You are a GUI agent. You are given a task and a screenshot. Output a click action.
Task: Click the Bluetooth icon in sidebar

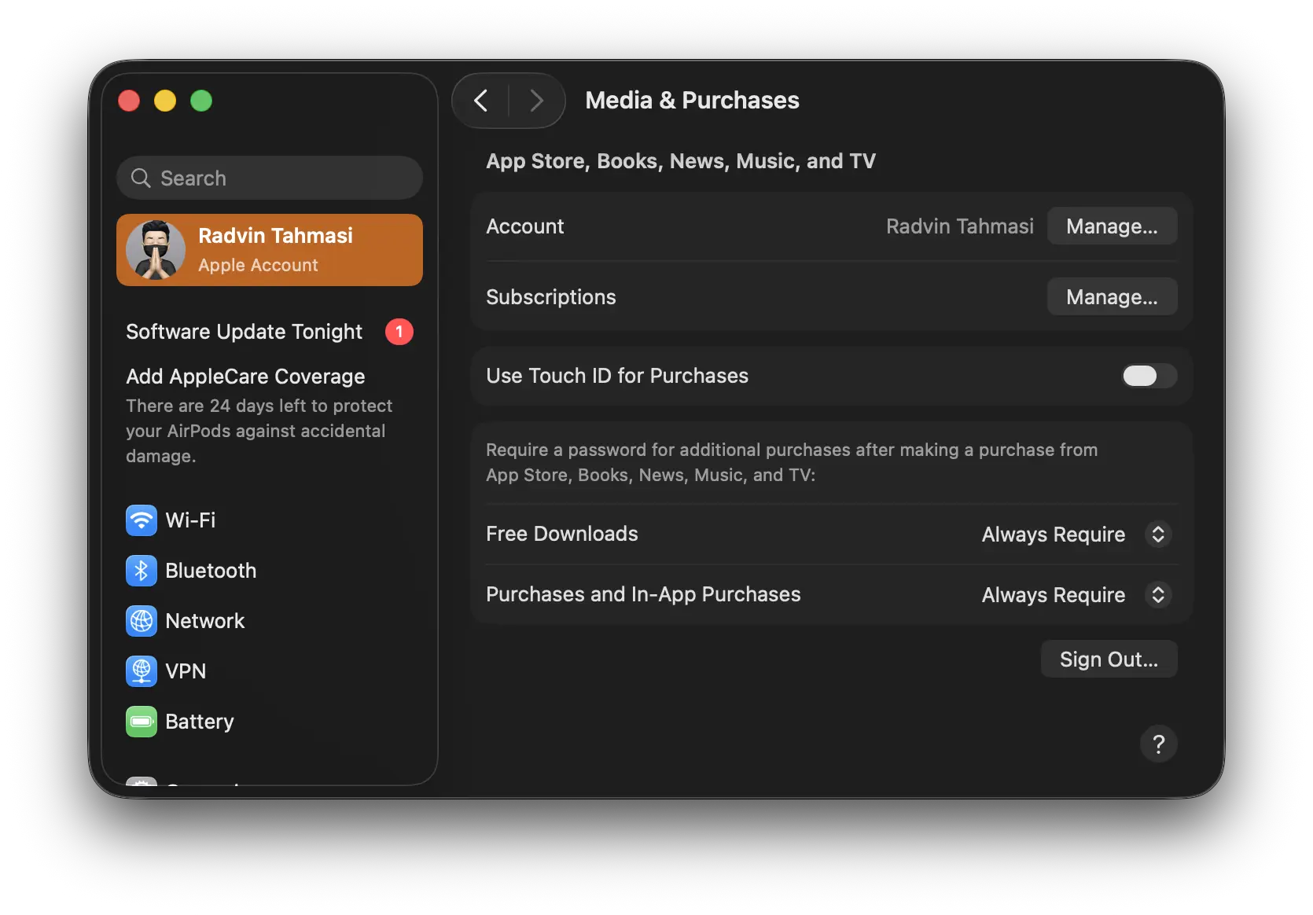tap(142, 571)
